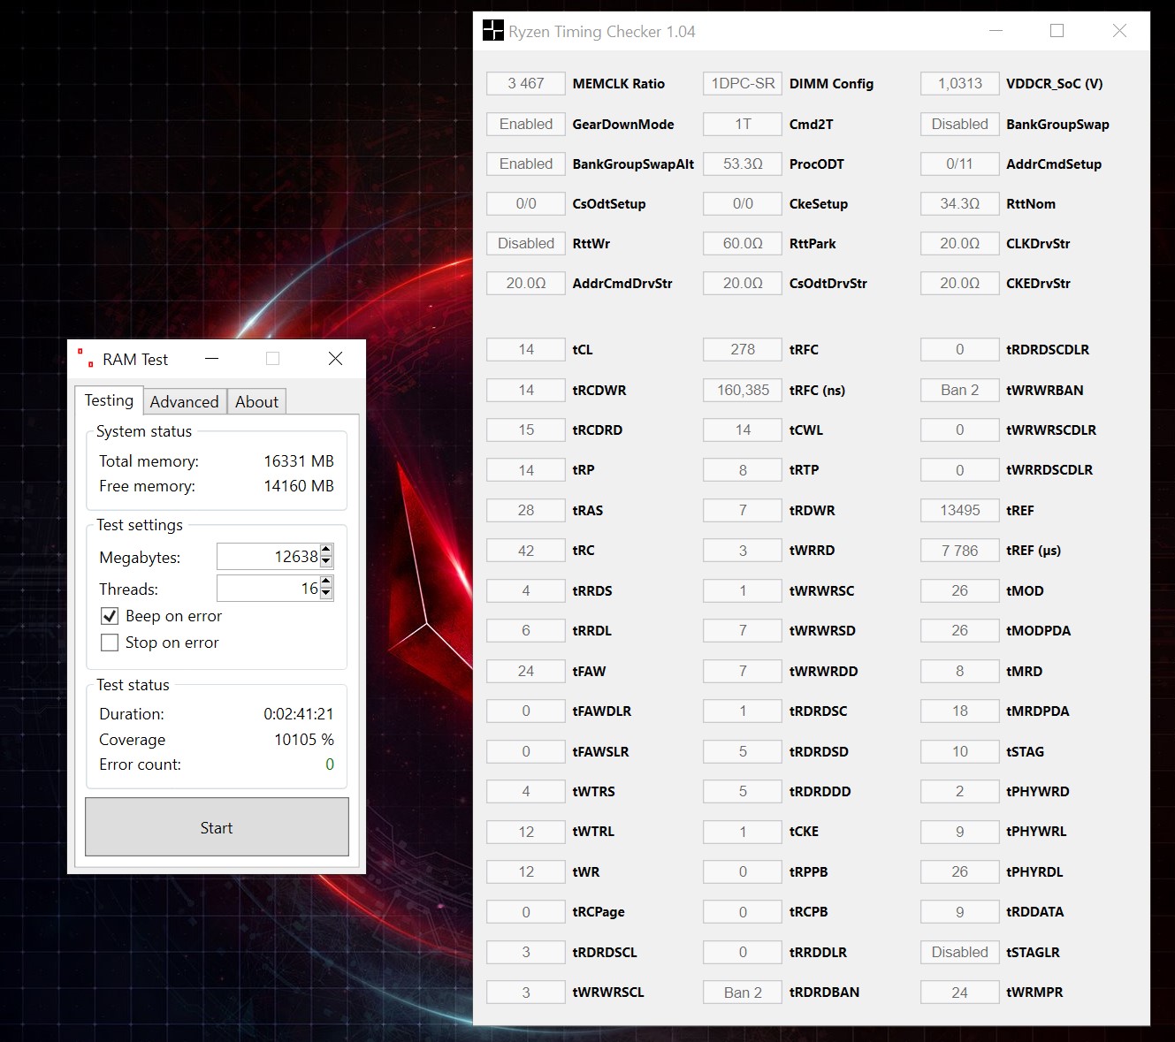Image resolution: width=1175 pixels, height=1042 pixels.
Task: Click the tRC value 42
Action: [526, 550]
